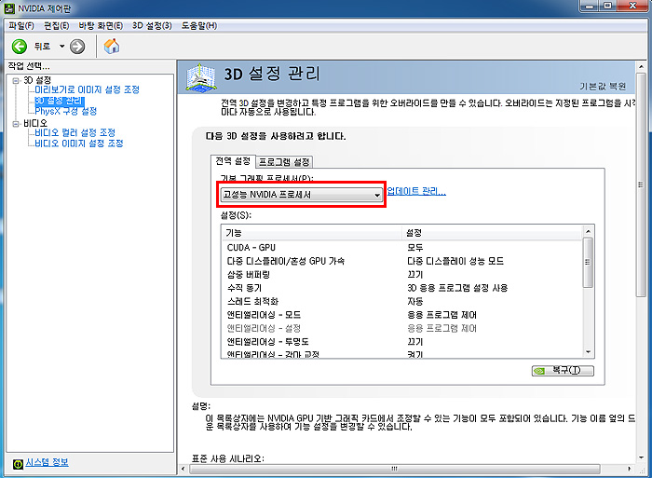Click the horizontal scrollbar right arrow
Viewport: 652px width, 478px height.
[629, 469]
